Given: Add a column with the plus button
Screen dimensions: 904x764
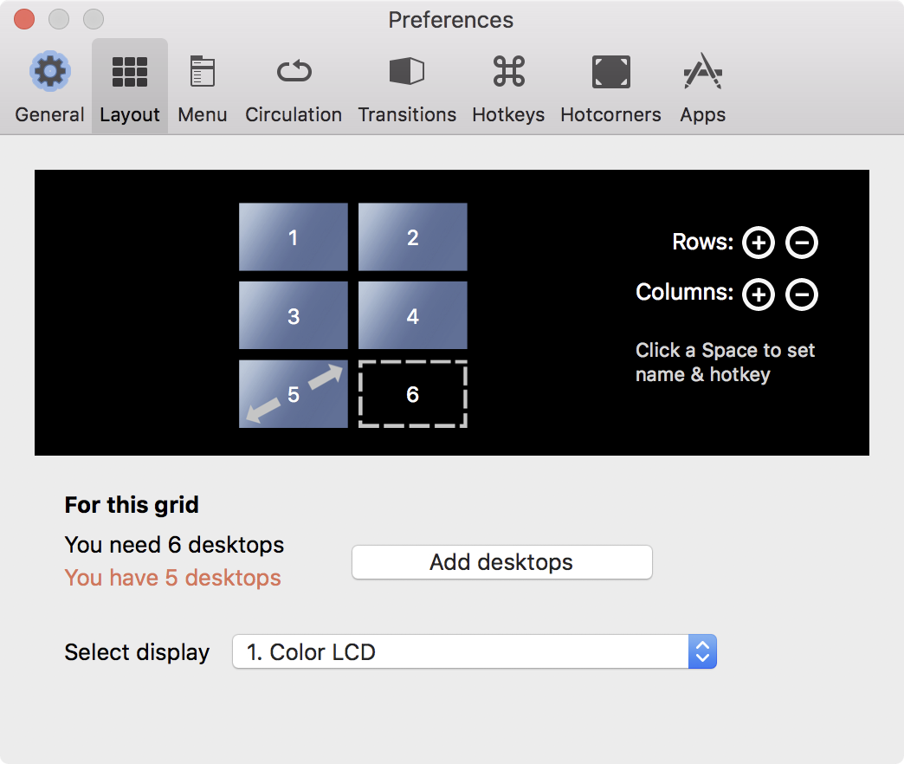Looking at the screenshot, I should 758,295.
